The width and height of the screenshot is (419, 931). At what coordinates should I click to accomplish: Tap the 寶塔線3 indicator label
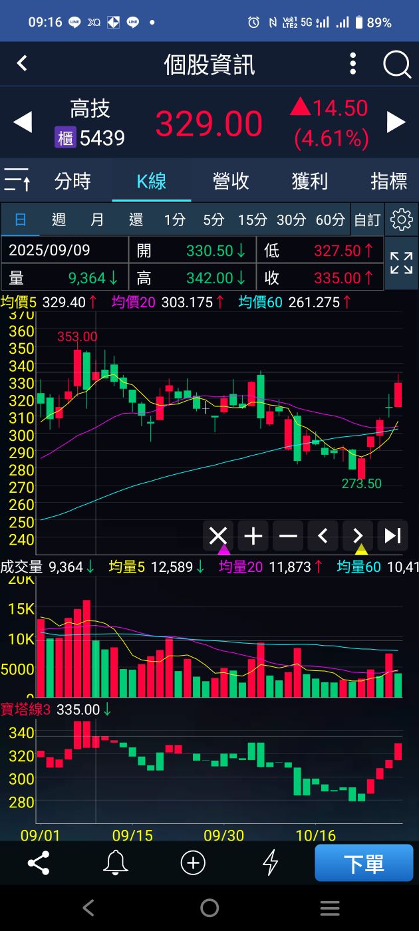[26, 710]
